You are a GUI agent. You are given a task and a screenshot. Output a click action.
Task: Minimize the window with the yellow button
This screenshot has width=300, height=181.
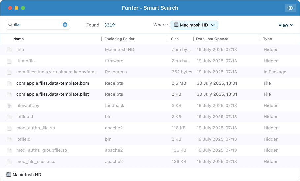(16, 8)
